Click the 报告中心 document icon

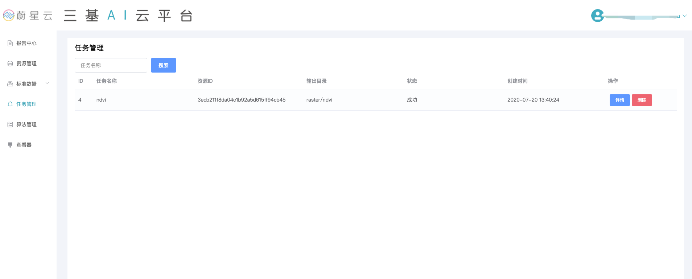[10, 43]
